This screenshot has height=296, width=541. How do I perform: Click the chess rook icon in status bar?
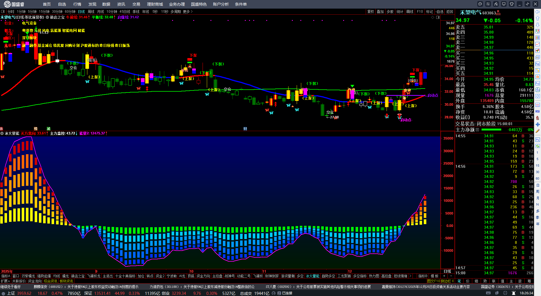click(x=514, y=293)
